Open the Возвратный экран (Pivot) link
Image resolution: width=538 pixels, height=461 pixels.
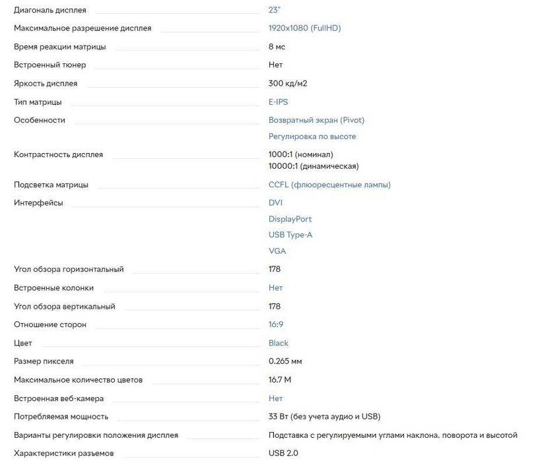click(316, 120)
